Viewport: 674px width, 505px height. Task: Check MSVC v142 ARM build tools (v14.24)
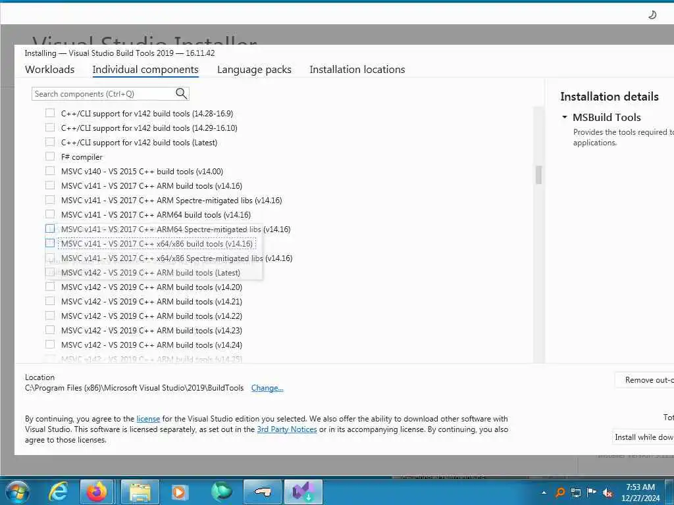click(50, 345)
